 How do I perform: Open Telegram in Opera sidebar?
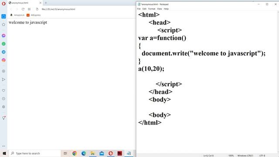(3, 52)
